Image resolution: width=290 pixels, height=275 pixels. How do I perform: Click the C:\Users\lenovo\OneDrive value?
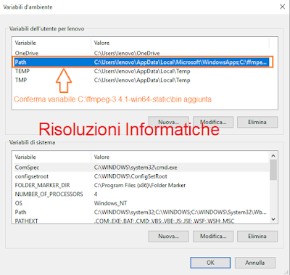point(127,53)
